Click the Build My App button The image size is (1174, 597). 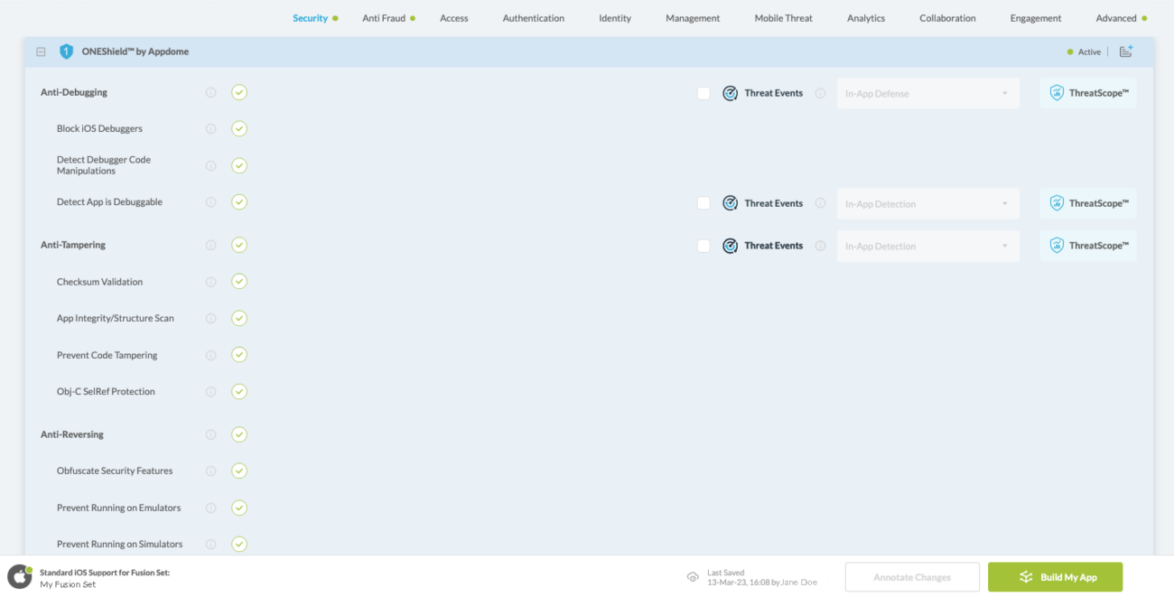tap(1055, 577)
